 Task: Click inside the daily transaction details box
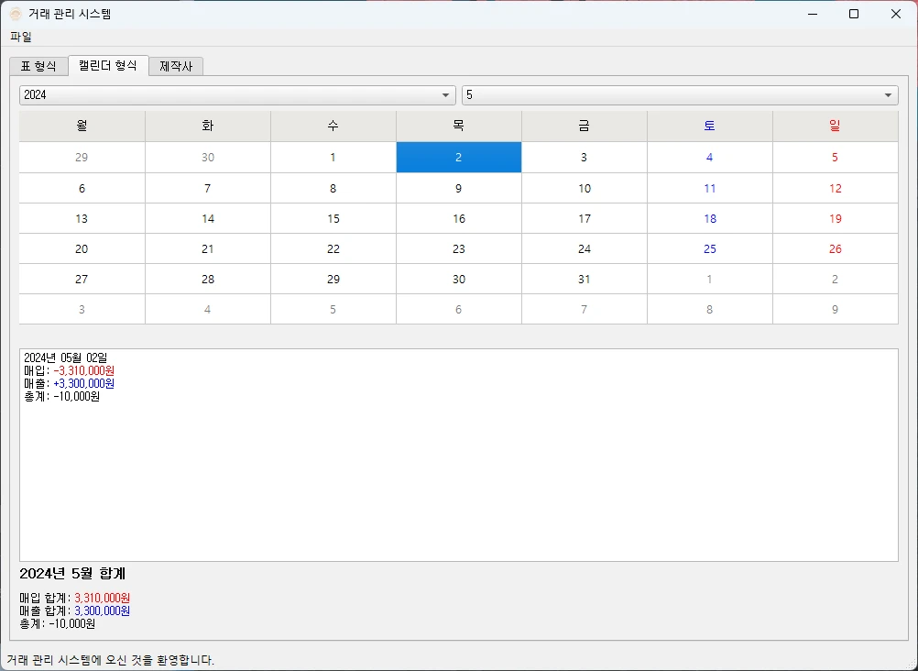(458, 477)
